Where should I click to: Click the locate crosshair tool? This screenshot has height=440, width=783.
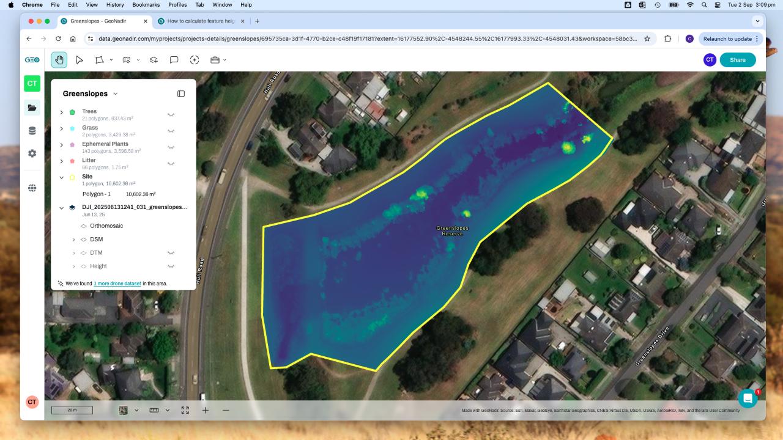tap(195, 59)
